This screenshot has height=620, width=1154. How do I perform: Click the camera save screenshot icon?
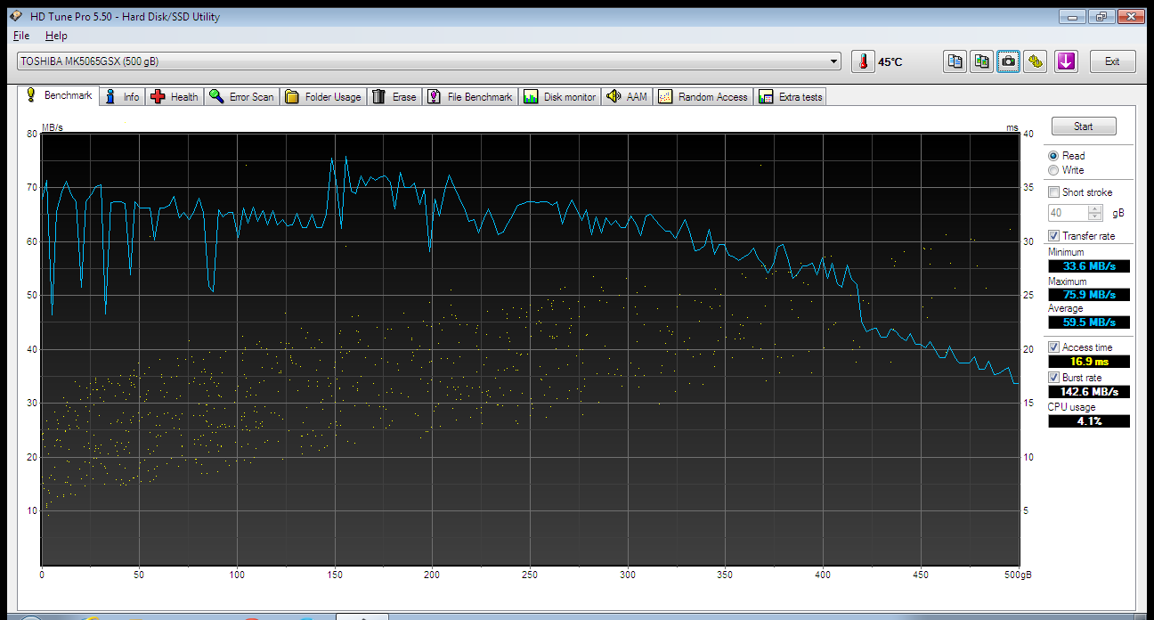1009,61
